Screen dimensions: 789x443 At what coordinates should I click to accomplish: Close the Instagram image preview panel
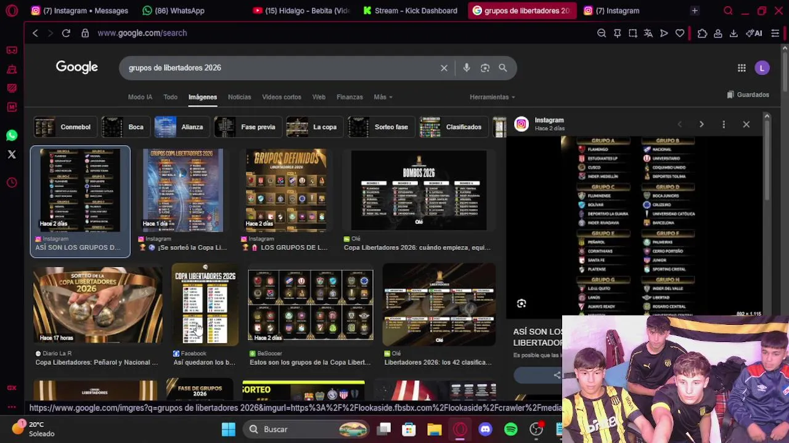point(746,124)
